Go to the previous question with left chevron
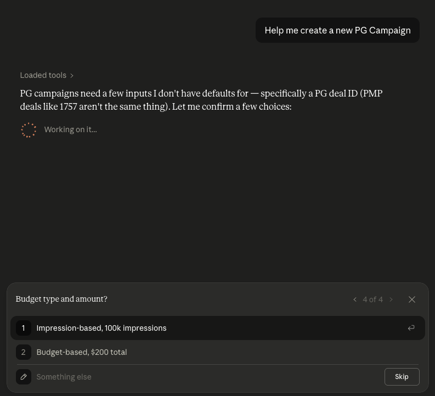435x396 pixels. 355,299
